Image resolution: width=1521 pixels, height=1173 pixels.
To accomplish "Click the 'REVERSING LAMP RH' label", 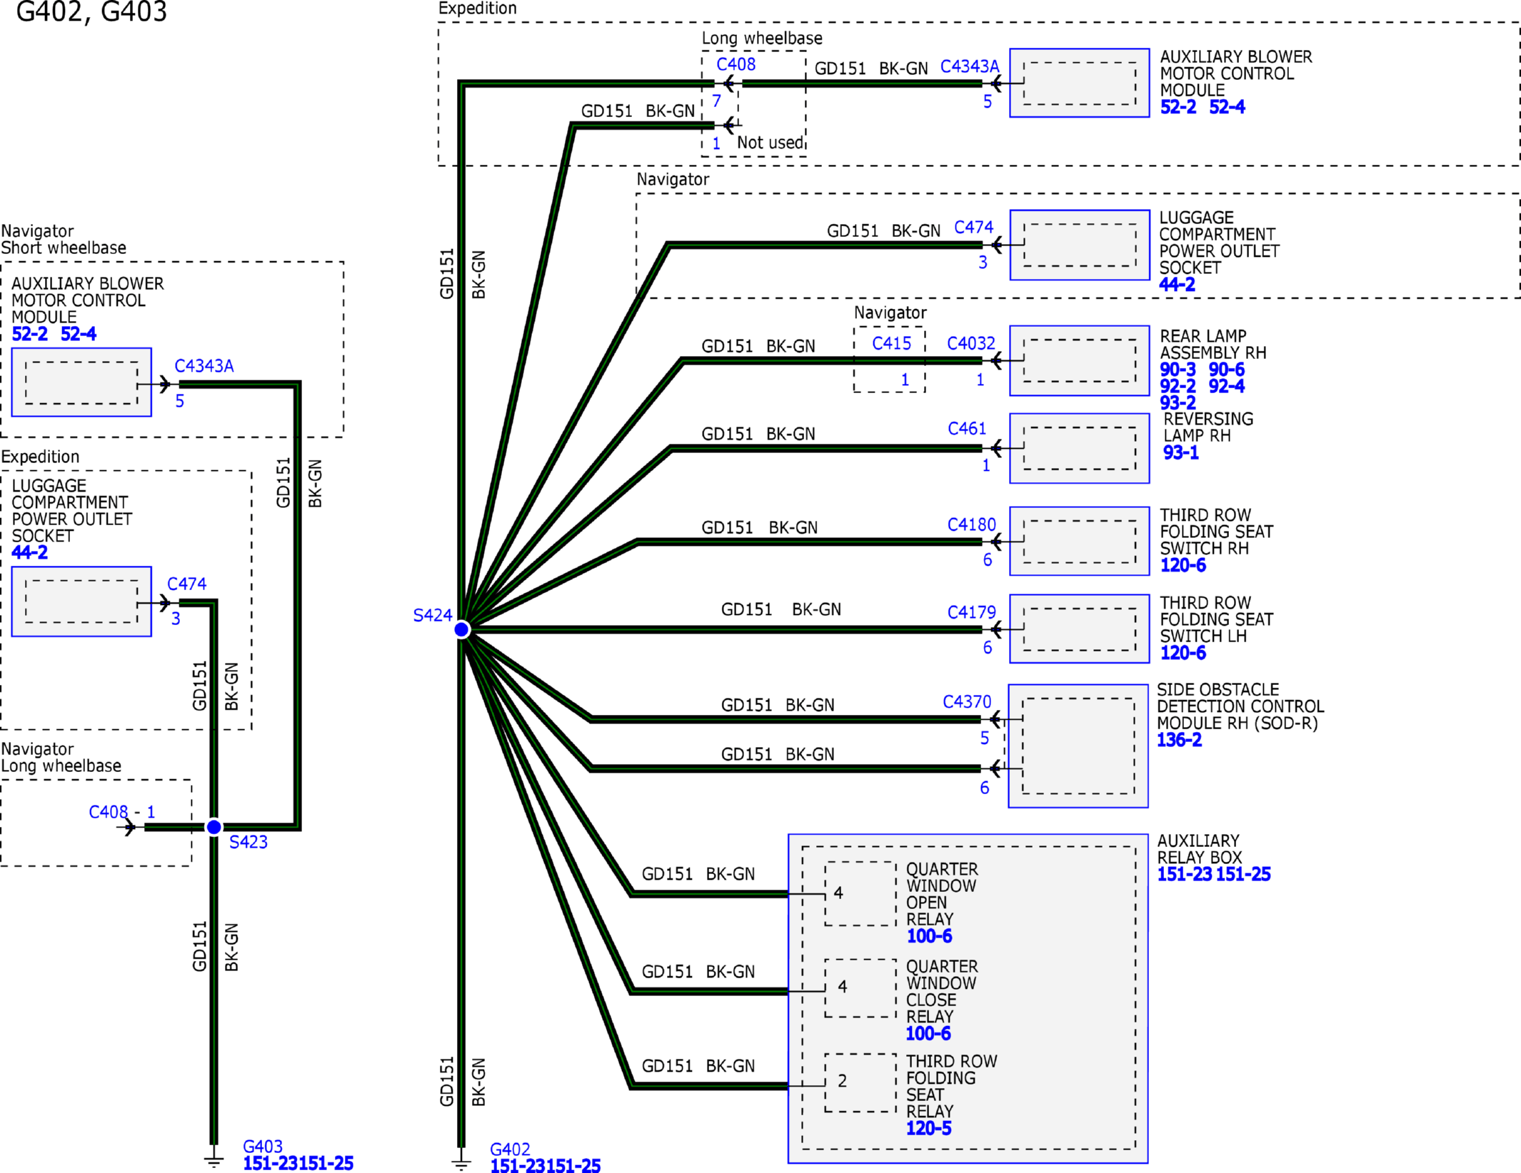I will tap(1208, 427).
